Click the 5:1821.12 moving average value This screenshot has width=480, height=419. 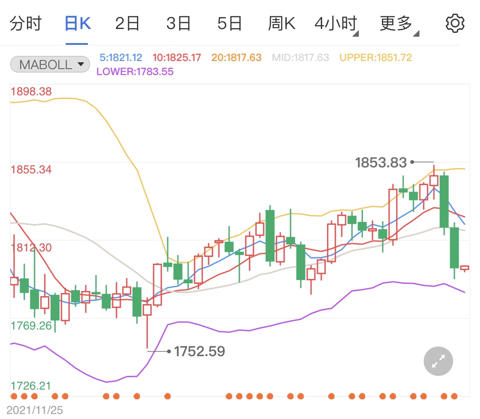121,58
